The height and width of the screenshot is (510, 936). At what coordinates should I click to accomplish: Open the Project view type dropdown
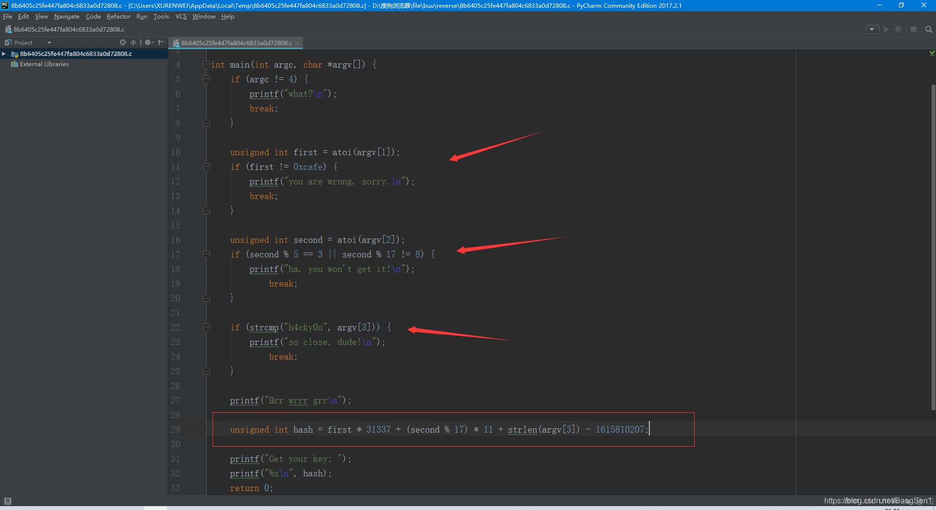click(x=49, y=43)
